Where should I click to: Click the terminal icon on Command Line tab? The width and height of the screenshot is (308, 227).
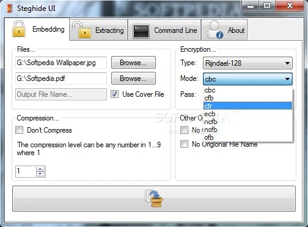coord(141,31)
